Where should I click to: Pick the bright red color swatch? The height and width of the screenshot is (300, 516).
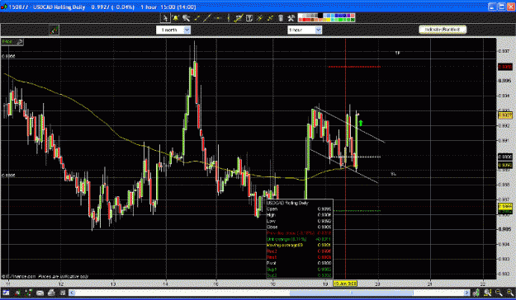coord(304,20)
